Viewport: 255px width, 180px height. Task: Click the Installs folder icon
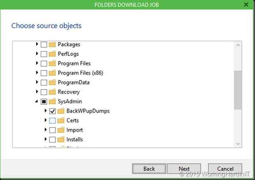tap(61, 140)
